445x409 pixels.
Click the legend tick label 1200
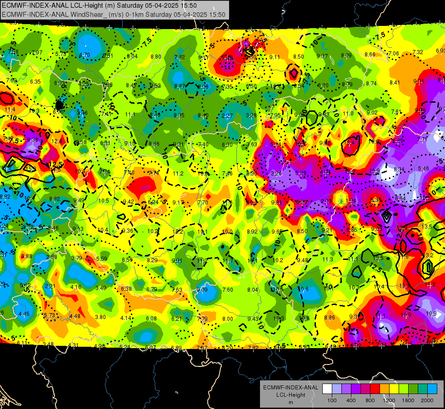389,400
